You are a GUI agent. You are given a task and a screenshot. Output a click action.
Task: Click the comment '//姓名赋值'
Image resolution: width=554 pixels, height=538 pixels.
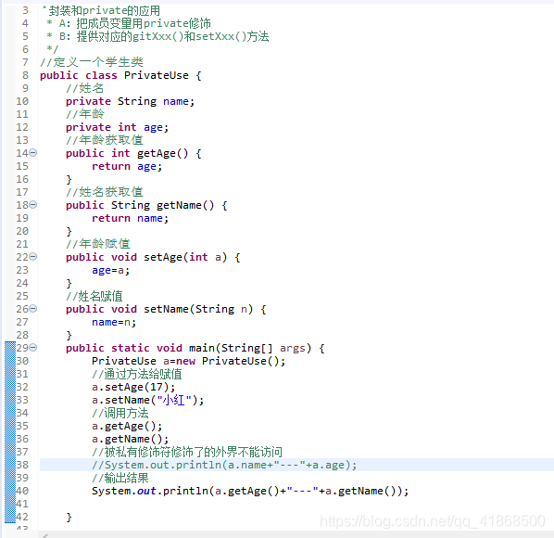click(94, 296)
